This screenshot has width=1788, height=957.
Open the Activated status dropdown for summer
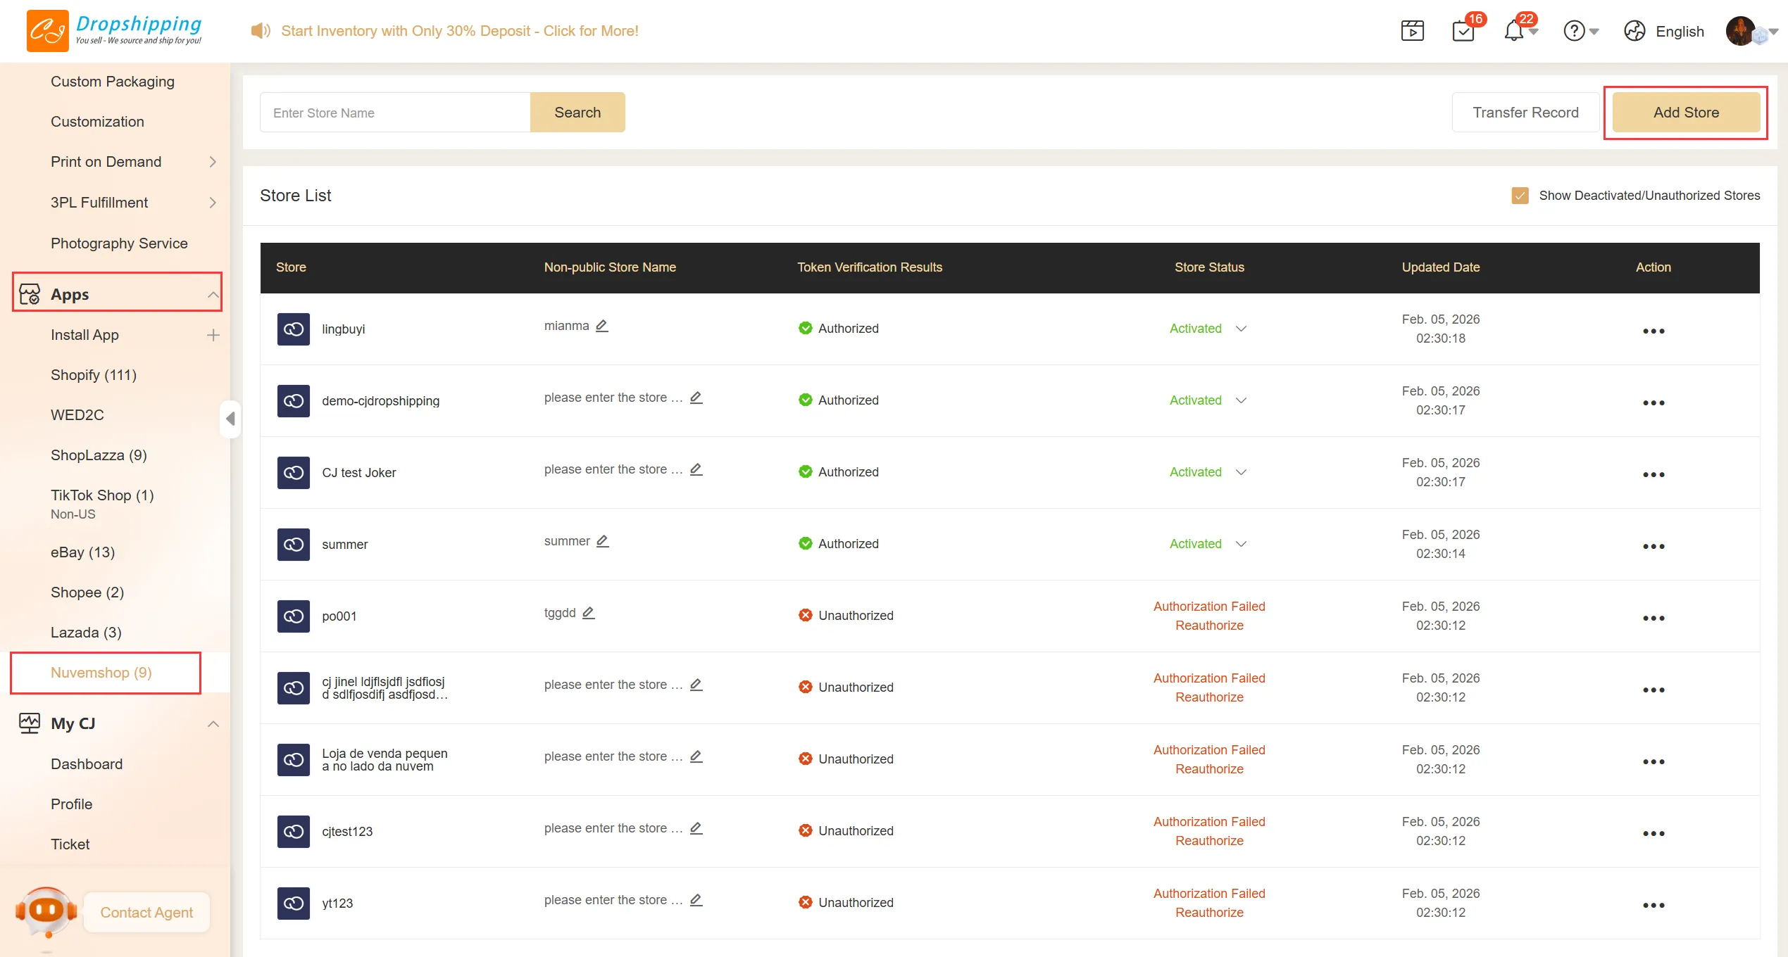(x=1241, y=544)
